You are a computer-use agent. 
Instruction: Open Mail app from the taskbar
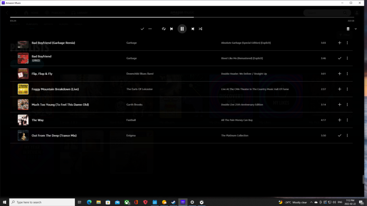[x=117, y=202]
